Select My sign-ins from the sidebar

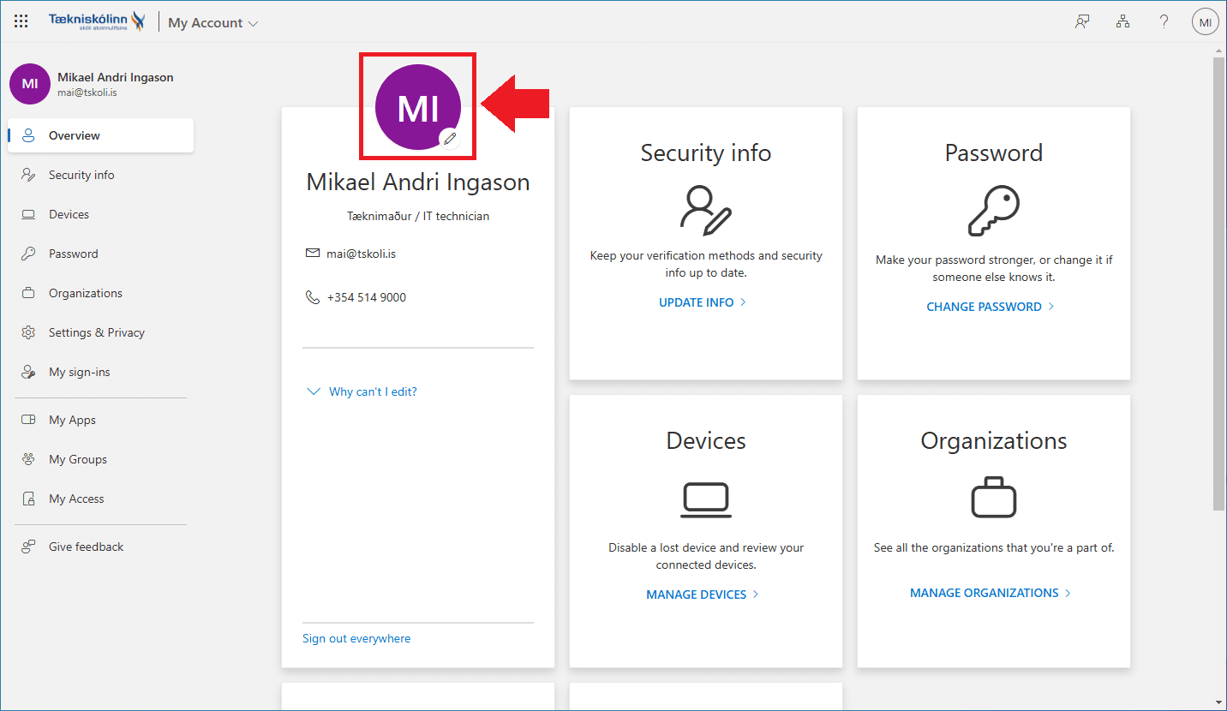pos(79,372)
